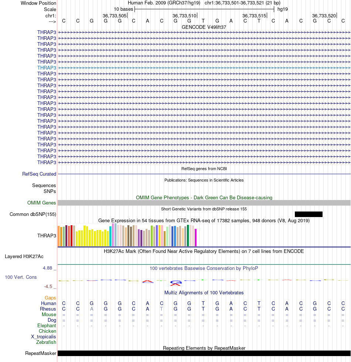Click the OMIM Genes track label
This screenshot has height=362, width=351.
[41, 203]
